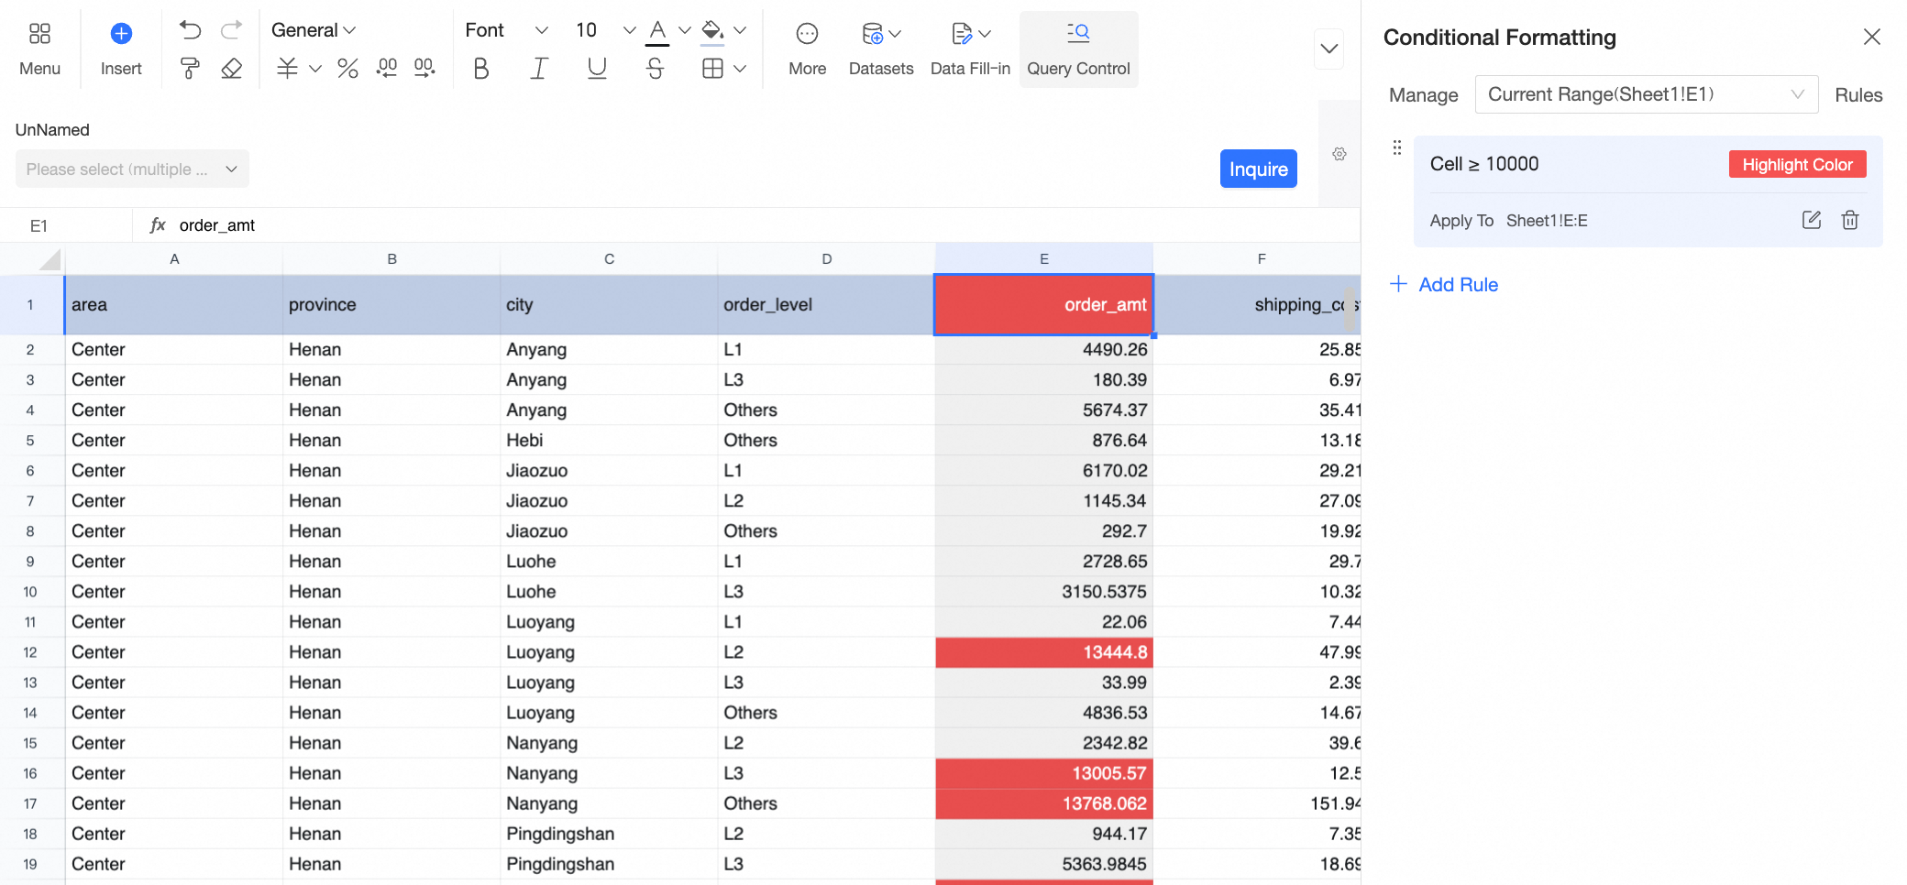
Task: Click the Hebi city cell
Action: coord(609,441)
